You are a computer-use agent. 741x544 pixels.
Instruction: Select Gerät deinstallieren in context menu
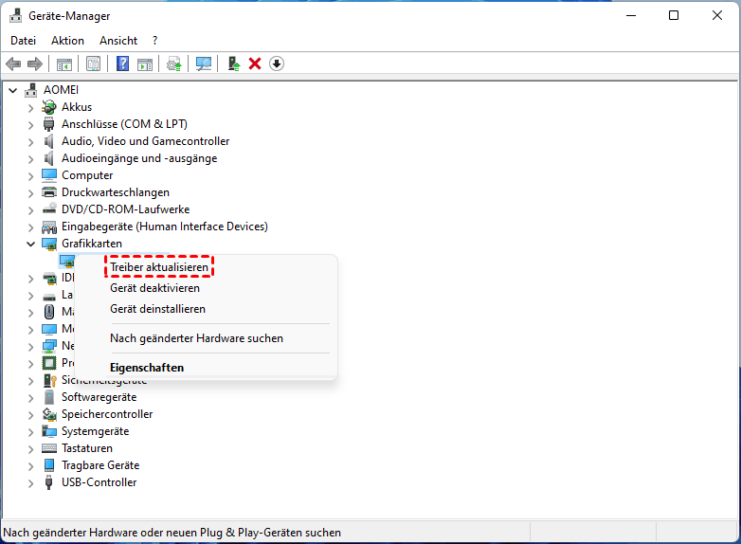[x=158, y=309]
